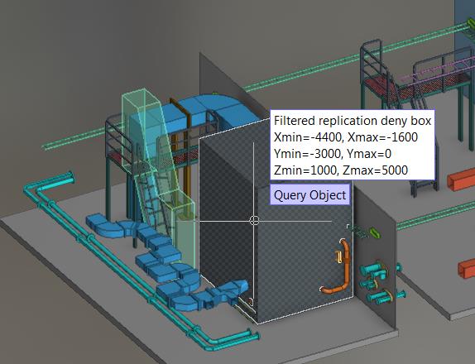The width and height of the screenshot is (475, 364).
Task: Select the cyan pipe flanged ends at bottom
Action: 255,334
